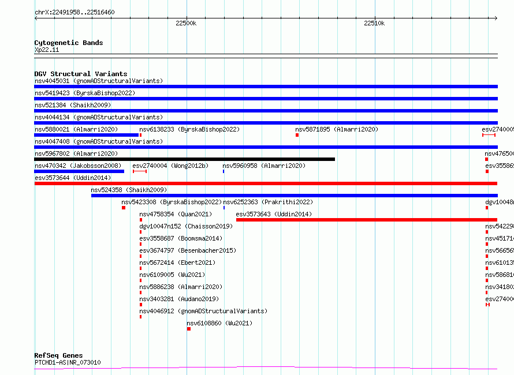Click the cut-off dgv10048n label at right edge
The height and width of the screenshot is (375, 514).
[500, 202]
